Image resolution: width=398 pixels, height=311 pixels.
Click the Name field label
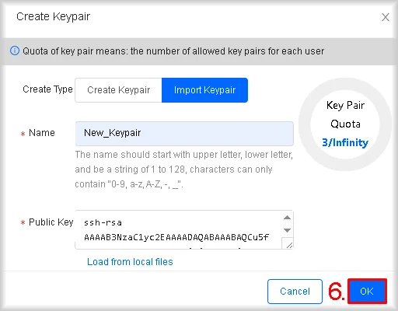[x=42, y=133]
